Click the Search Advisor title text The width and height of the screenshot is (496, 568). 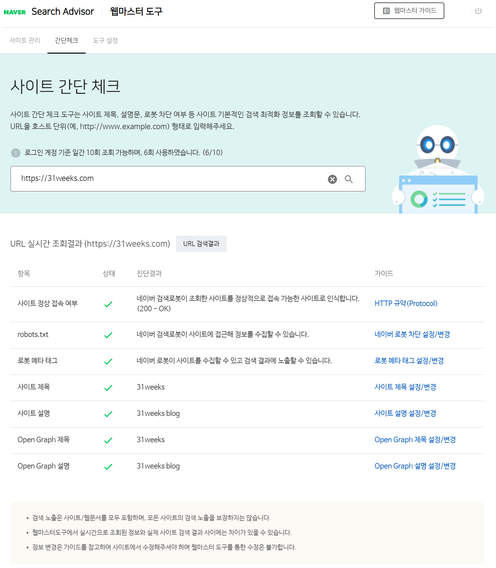pyautogui.click(x=63, y=12)
